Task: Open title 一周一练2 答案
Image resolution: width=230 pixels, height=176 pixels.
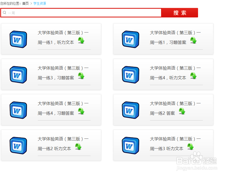Action: click(175, 108)
